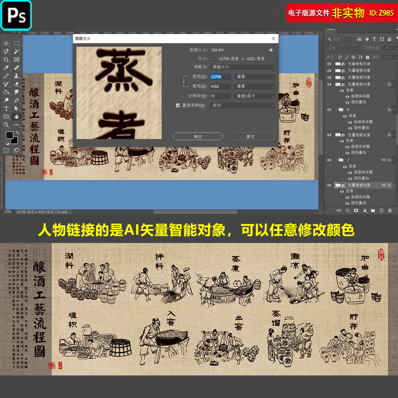Click the canvas horizontal scrollbar
Image resolution: width=398 pixels, height=398 pixels.
(x=195, y=212)
